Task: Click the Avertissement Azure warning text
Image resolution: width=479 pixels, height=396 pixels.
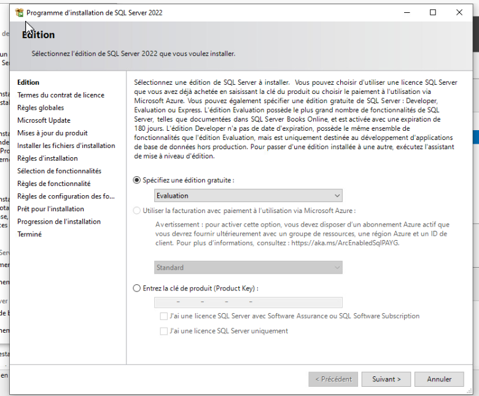Action: tap(302, 234)
